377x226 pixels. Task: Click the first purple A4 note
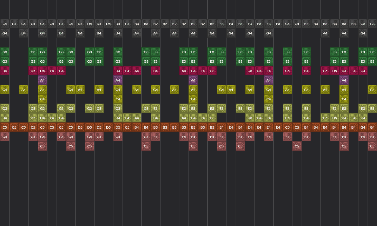pos(42,80)
